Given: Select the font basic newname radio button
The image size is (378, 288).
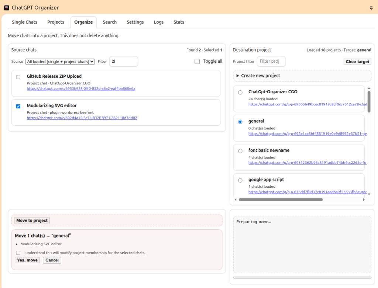Looking at the screenshot, I should click(x=240, y=151).
